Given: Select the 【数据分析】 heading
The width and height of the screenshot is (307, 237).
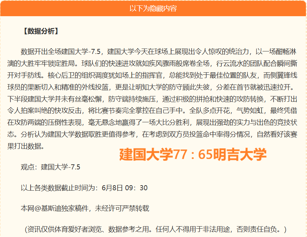Looking at the screenshot, I should (41, 31).
